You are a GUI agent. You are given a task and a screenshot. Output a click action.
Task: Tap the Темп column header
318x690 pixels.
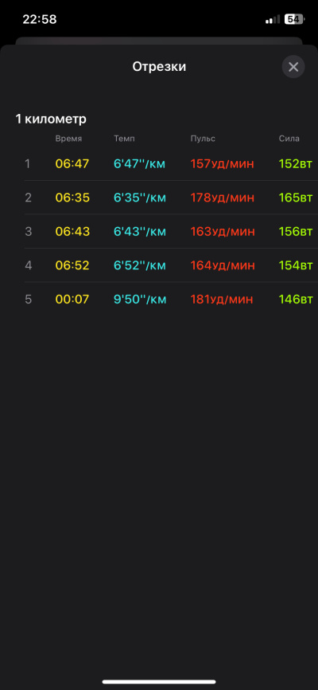tap(124, 139)
